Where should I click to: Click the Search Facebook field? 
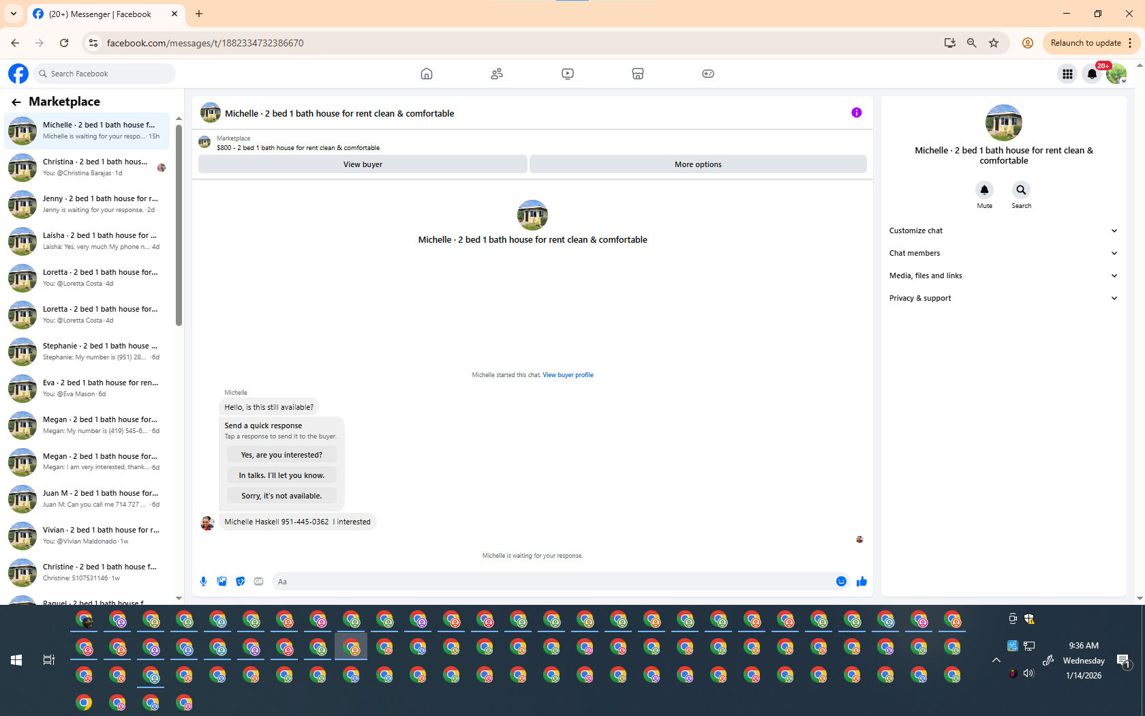click(x=105, y=74)
